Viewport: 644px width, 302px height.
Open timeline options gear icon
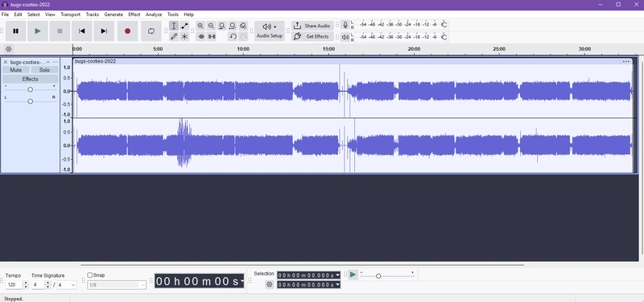[9, 49]
